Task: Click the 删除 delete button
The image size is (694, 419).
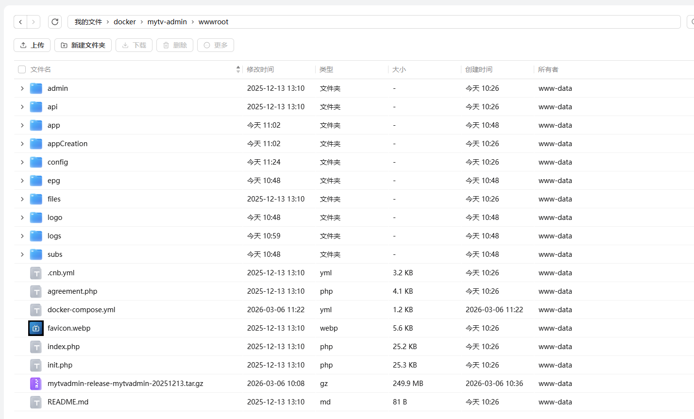Action: point(175,45)
